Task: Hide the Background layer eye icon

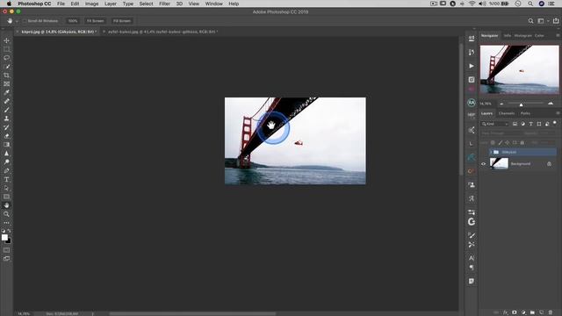Action: [x=483, y=164]
